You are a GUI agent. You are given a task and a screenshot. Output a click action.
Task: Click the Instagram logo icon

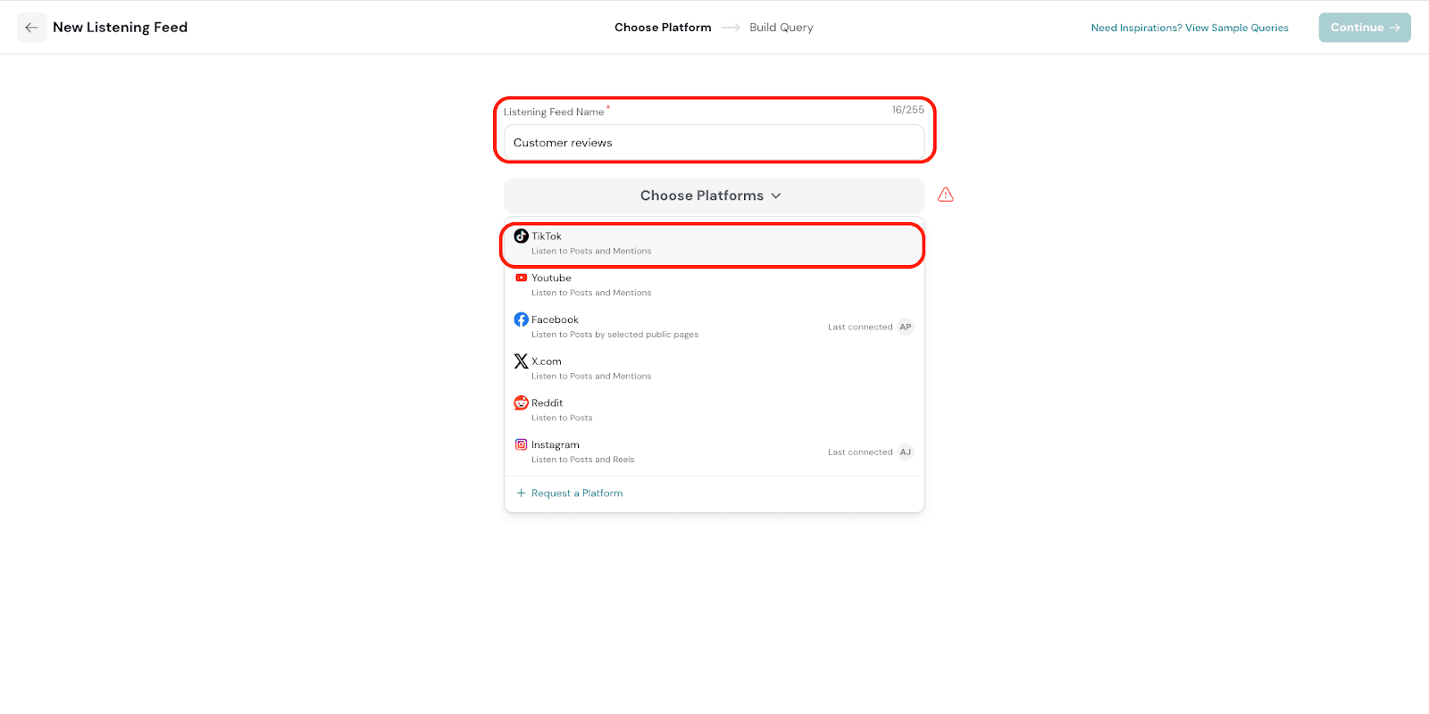[521, 444]
